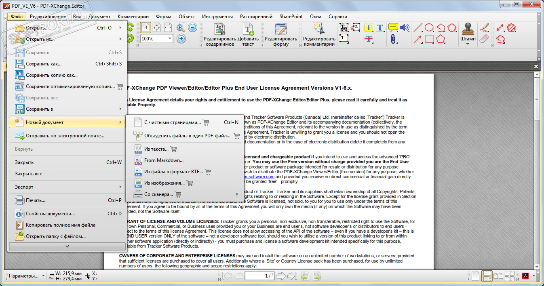
Task: Jump to the last page button
Action: [x=292, y=276]
